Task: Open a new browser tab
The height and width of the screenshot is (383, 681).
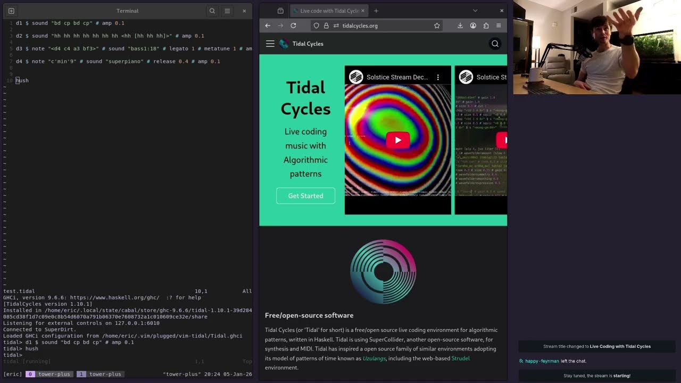Action: point(376,11)
